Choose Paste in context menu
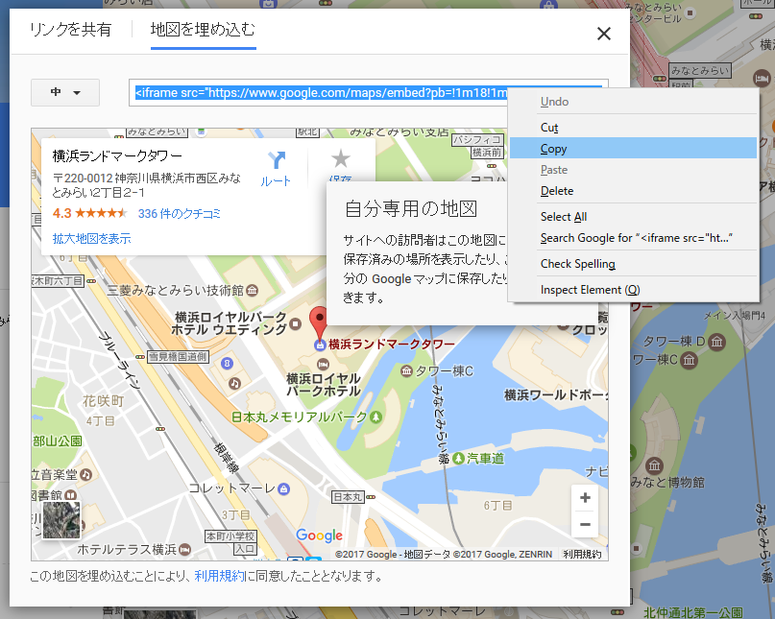The height and width of the screenshot is (619, 775). point(633,170)
